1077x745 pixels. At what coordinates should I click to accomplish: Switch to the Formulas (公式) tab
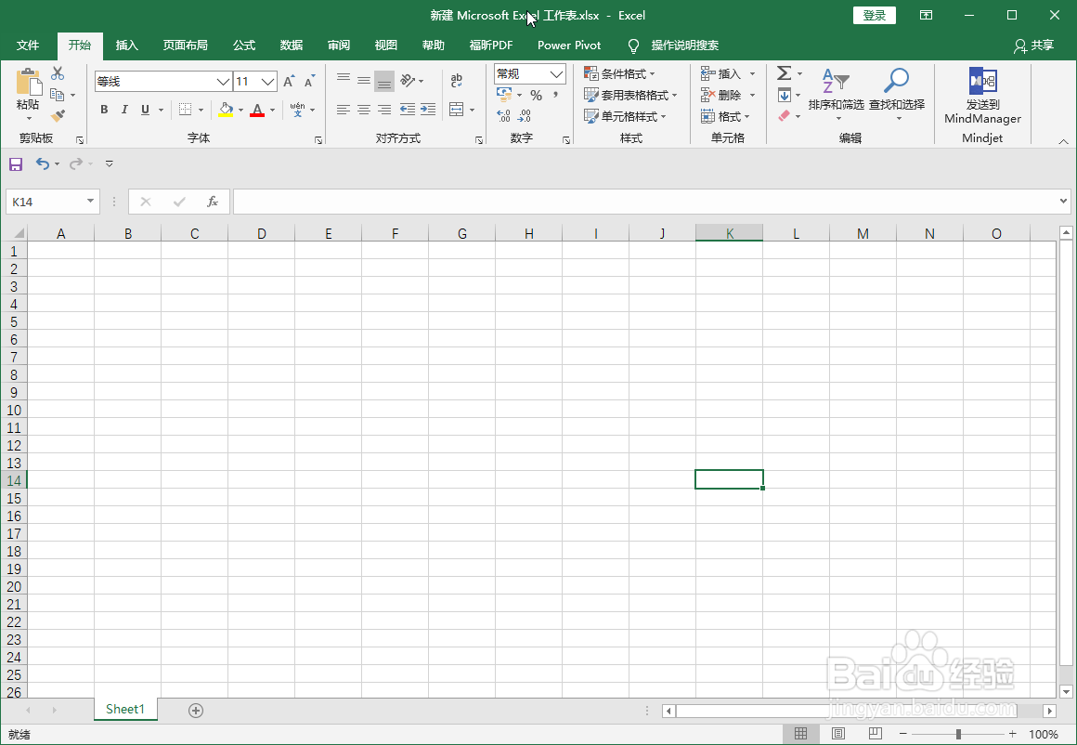(x=244, y=46)
